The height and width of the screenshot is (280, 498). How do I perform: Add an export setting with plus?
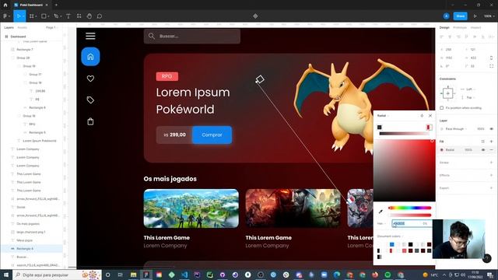pyautogui.click(x=491, y=188)
